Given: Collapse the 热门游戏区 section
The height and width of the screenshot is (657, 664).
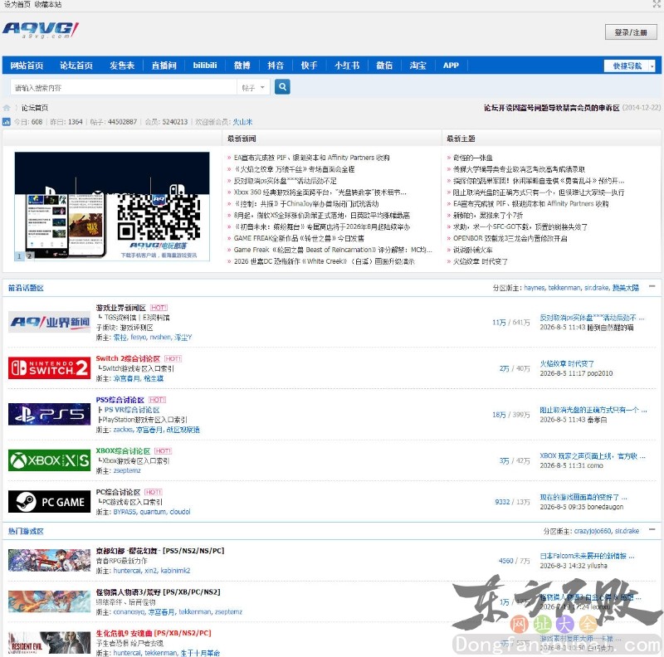Looking at the screenshot, I should coord(652,529).
